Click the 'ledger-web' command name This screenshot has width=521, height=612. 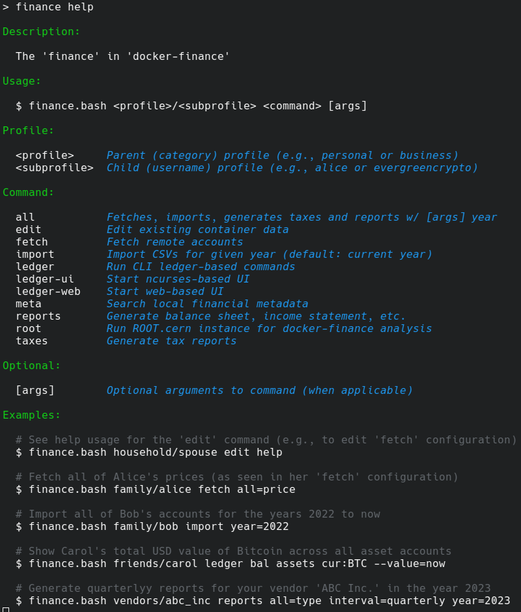pyautogui.click(x=48, y=291)
